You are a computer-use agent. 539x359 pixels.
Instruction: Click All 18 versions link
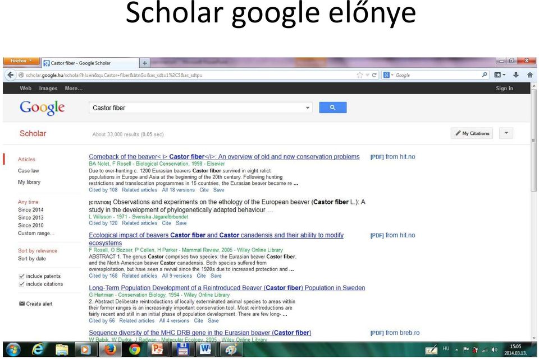(179, 190)
